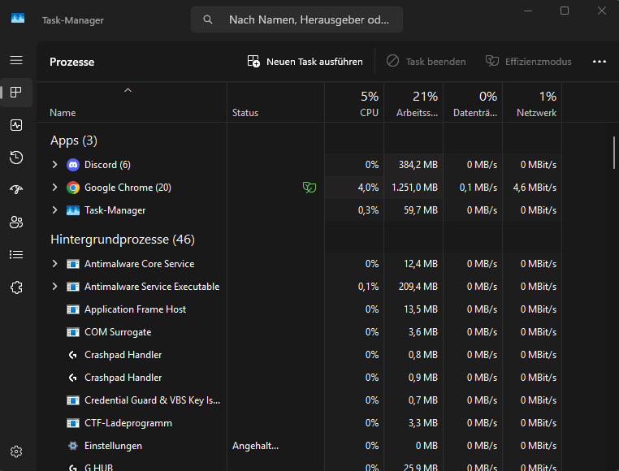The image size is (619, 471).
Task: Select the Hintergrundprozesse (46) group header
Action: point(123,240)
